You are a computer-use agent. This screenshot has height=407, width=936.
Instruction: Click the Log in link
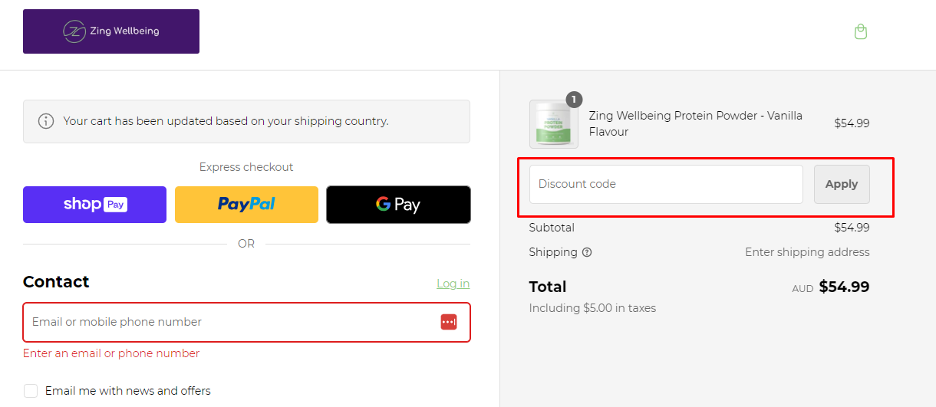pyautogui.click(x=453, y=284)
